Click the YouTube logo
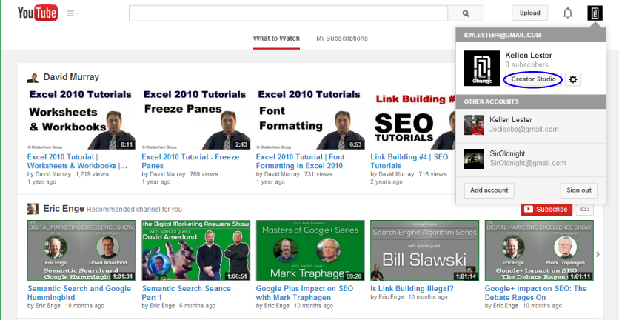Viewport: 619px width, 320px height. click(38, 13)
